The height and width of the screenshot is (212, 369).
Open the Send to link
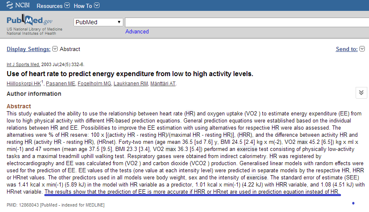pos(347,49)
